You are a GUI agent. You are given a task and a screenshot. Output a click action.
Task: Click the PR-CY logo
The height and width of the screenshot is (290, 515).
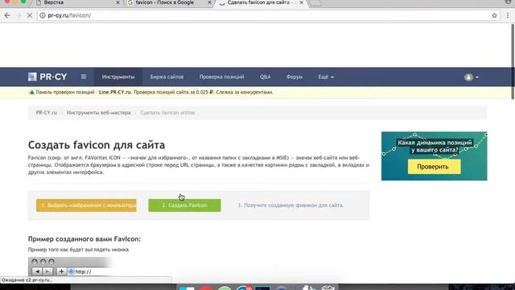[47, 77]
